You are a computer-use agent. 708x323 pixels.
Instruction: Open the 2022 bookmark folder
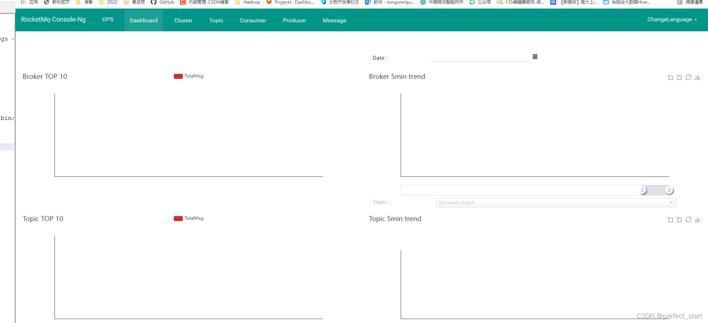coord(108,2)
